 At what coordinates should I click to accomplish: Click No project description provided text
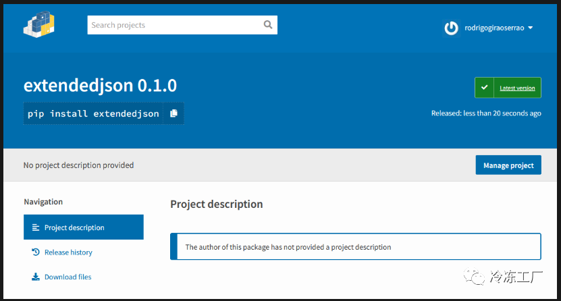(78, 165)
